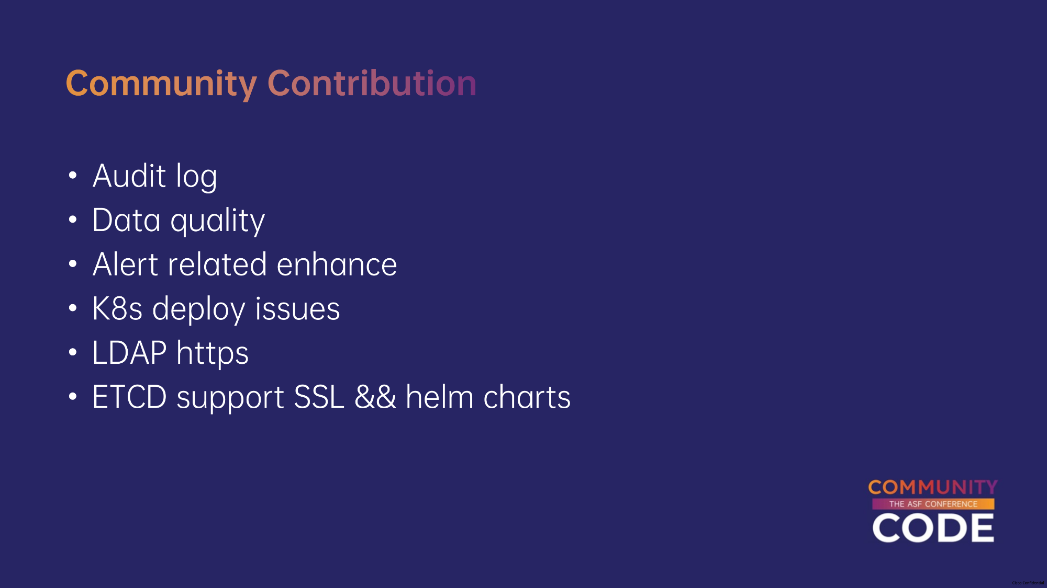Click the Community Contribution slide title
This screenshot has width=1047, height=588.
point(271,84)
